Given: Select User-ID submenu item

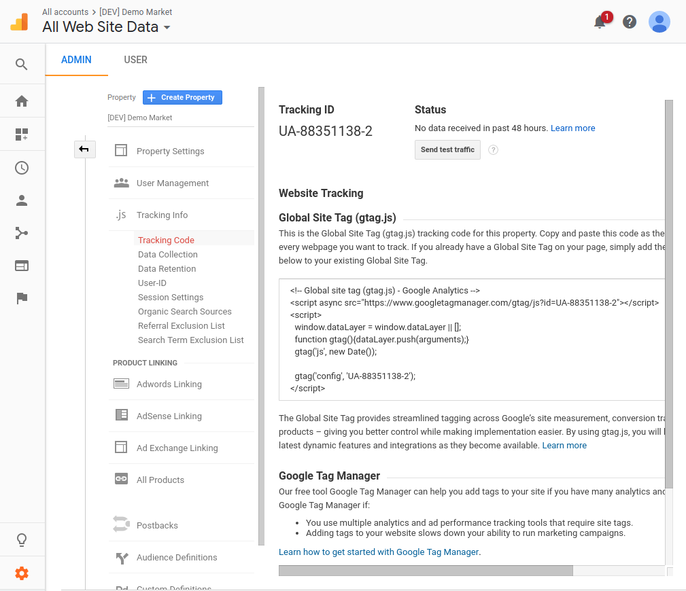Looking at the screenshot, I should pyautogui.click(x=152, y=283).
